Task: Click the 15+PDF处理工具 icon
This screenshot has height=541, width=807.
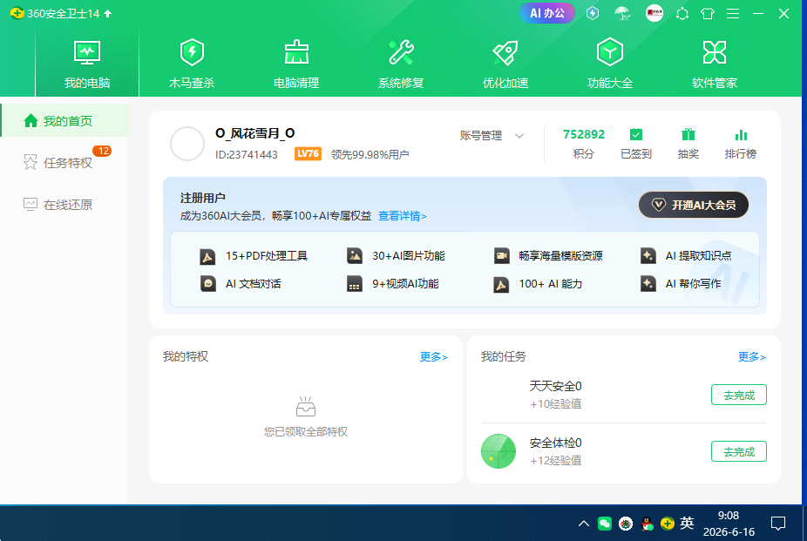Action: [x=208, y=256]
